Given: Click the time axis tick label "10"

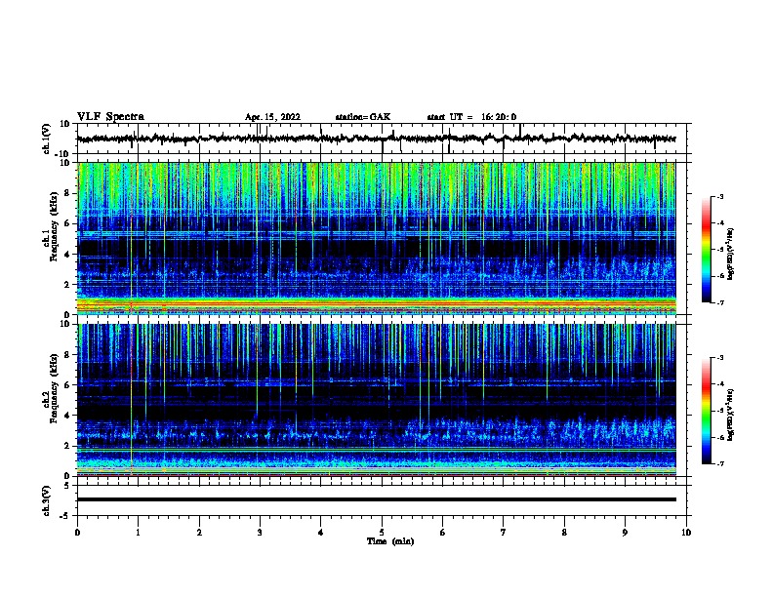Looking at the screenshot, I should 686,533.
